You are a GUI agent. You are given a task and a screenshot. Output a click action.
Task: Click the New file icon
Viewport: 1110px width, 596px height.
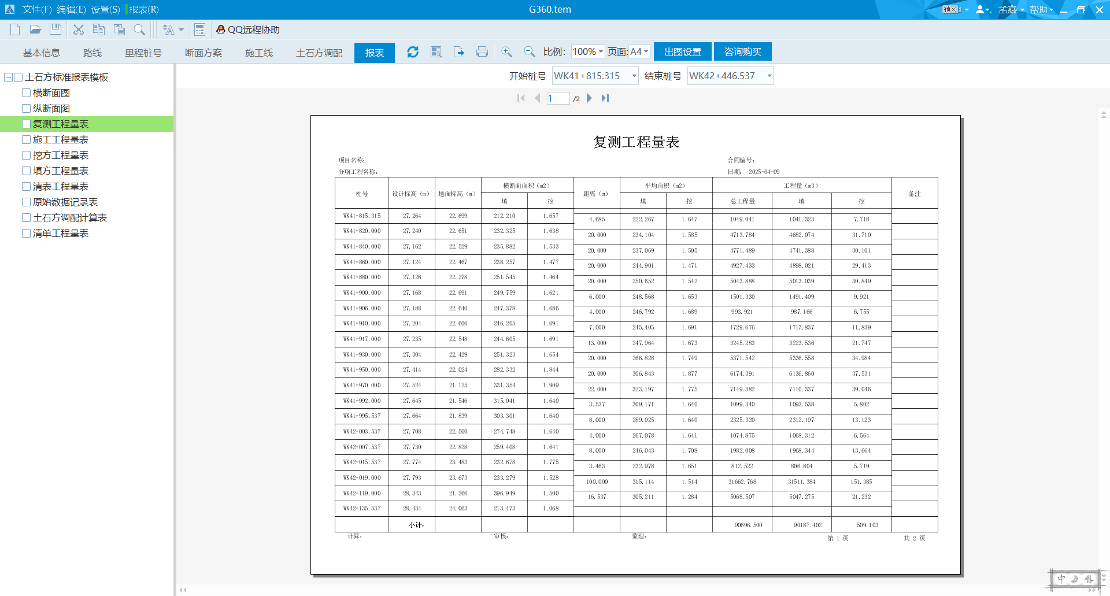coord(15,29)
